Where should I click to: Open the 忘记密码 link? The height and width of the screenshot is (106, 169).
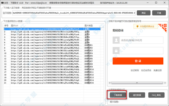coord(135,70)
